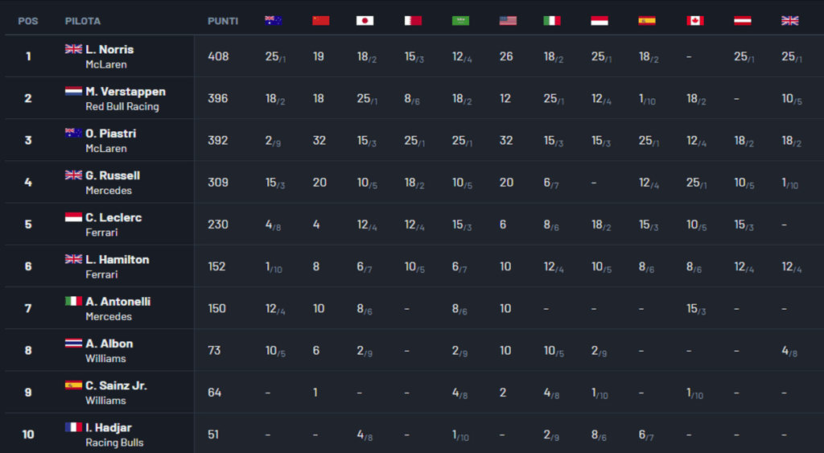Open L. Hamilton driver name link
The image size is (824, 453).
[x=117, y=259]
